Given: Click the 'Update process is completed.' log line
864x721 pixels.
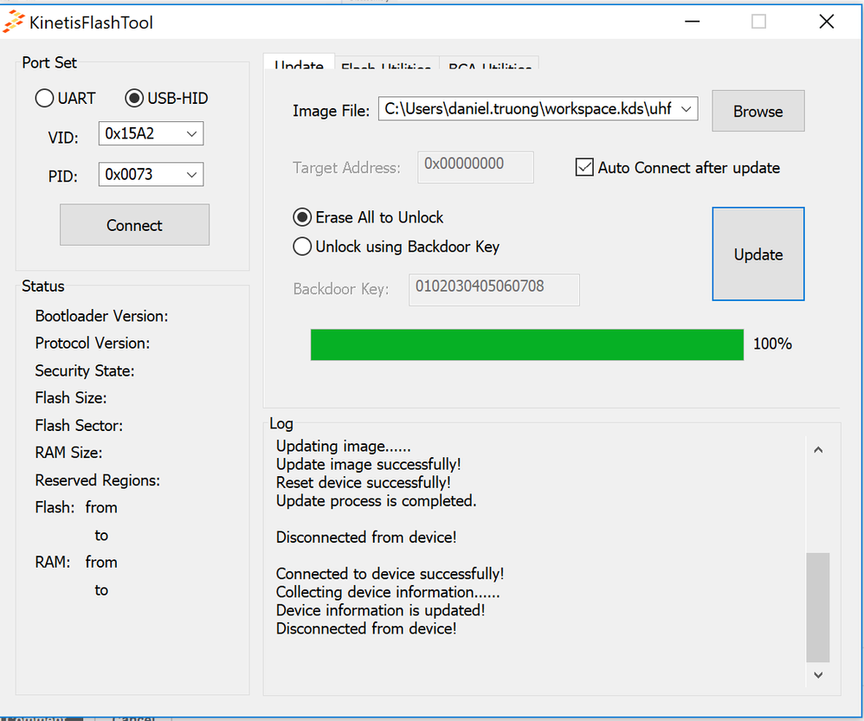Looking at the screenshot, I should pyautogui.click(x=376, y=500).
